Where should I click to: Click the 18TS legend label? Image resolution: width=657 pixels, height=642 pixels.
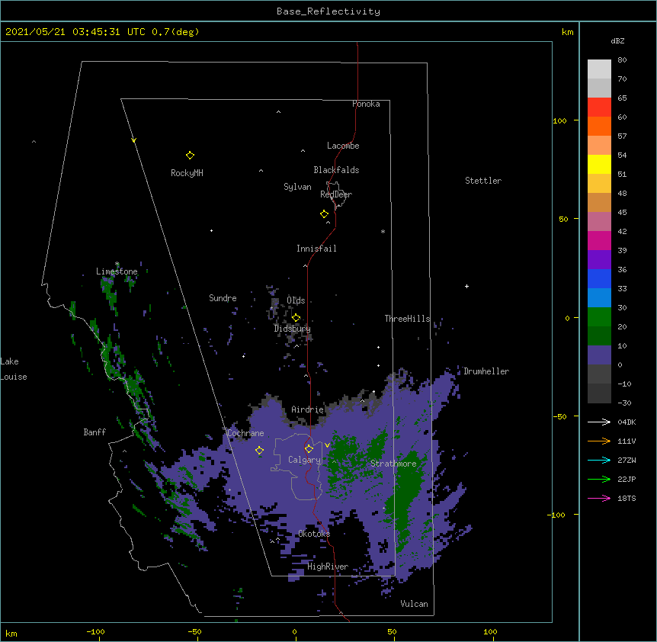pos(627,498)
